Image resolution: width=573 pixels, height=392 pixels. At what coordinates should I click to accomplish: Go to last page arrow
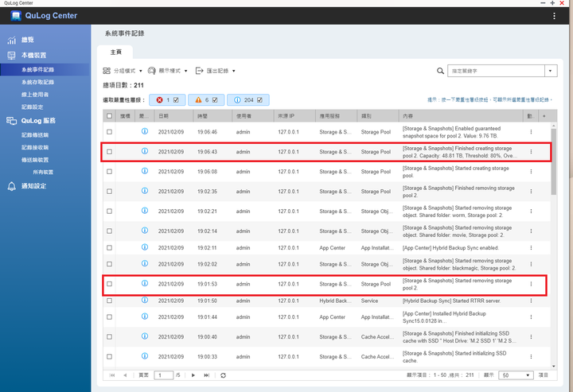[x=206, y=375]
